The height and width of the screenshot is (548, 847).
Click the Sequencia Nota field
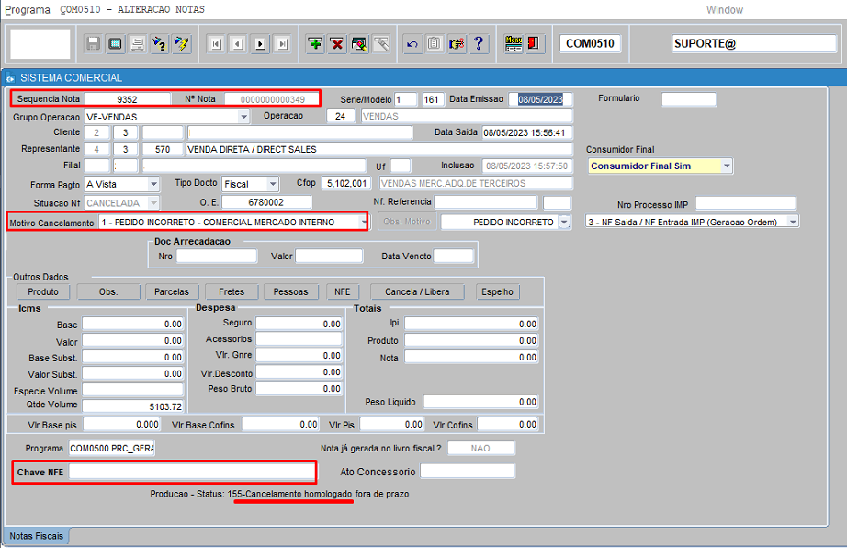pyautogui.click(x=128, y=98)
